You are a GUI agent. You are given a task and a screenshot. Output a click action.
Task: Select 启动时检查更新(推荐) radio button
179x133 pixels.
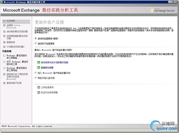pyautogui.click(x=36, y=39)
